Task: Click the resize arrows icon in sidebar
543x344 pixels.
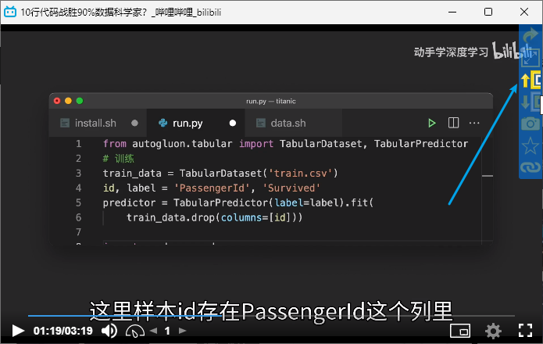Action: pos(531,58)
